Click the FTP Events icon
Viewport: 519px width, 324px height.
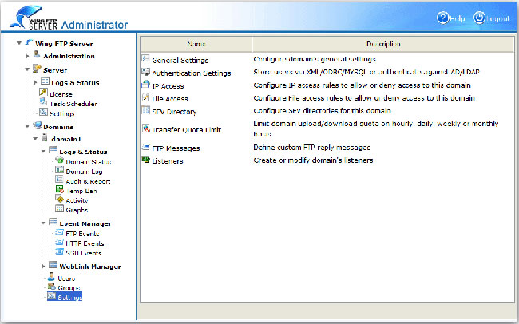pos(60,232)
